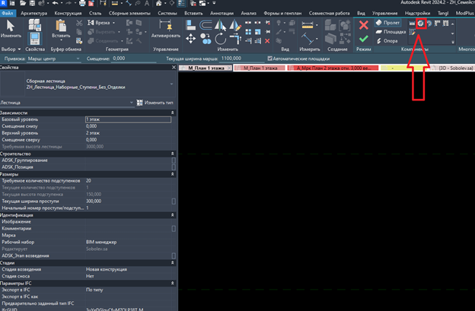This screenshot has height=311, width=475.
Task: Click the Print icon in quick access toolbar
Action: [x=82, y=3]
